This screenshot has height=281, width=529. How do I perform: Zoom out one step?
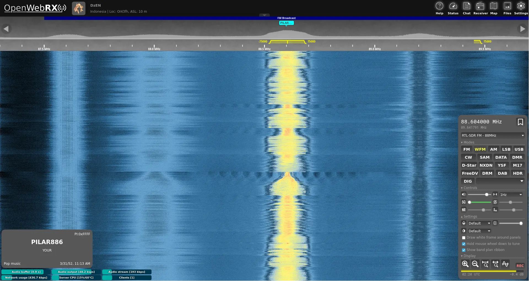tap(475, 264)
